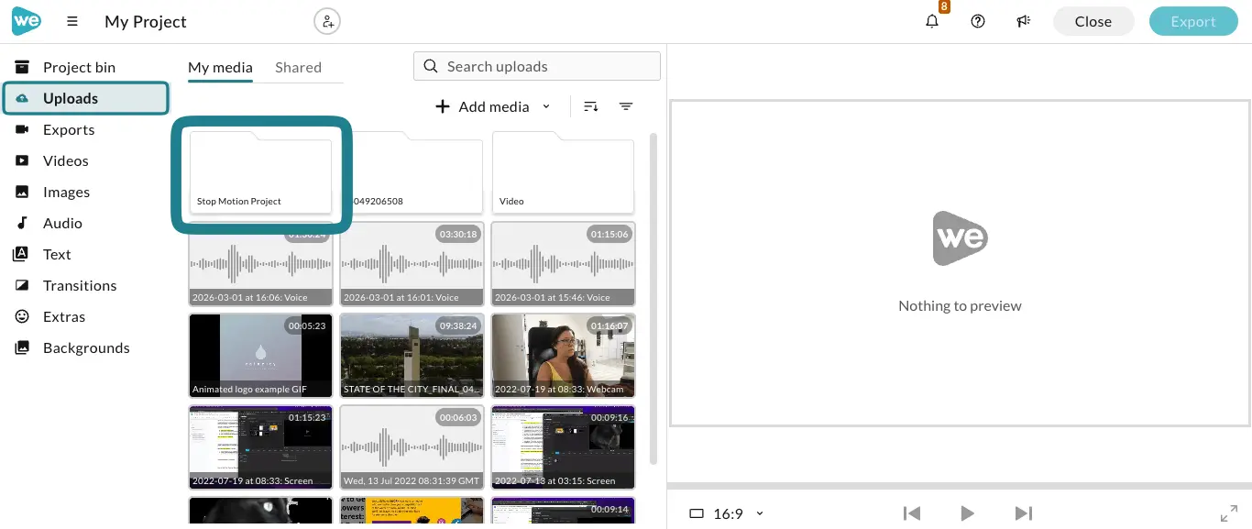
Task: Click the invite collaborator icon
Action: coord(327,21)
